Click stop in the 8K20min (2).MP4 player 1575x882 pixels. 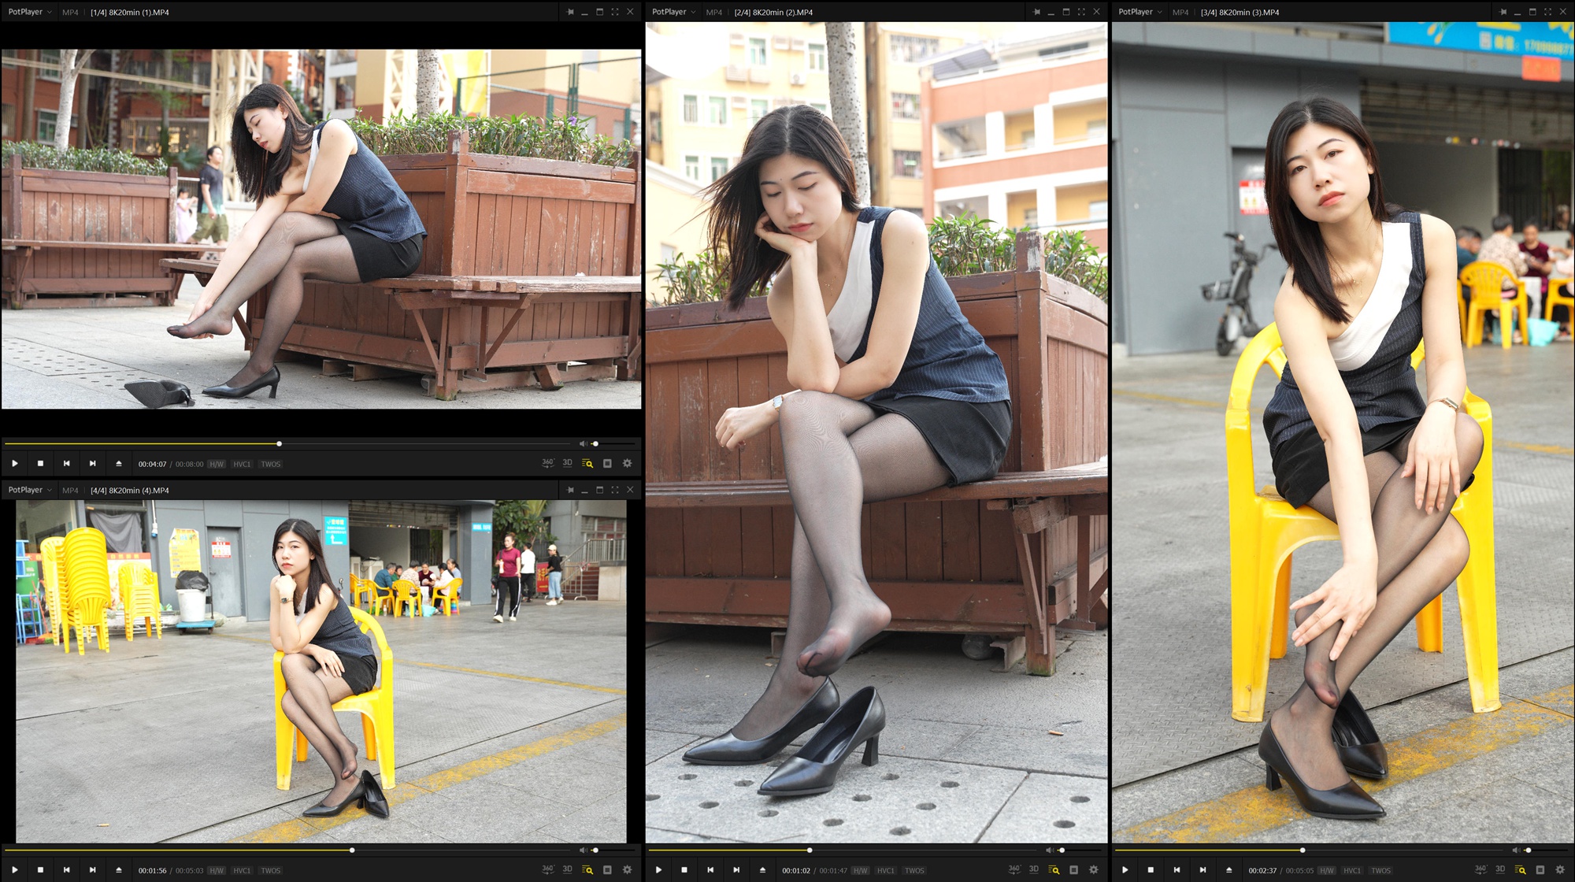684,870
